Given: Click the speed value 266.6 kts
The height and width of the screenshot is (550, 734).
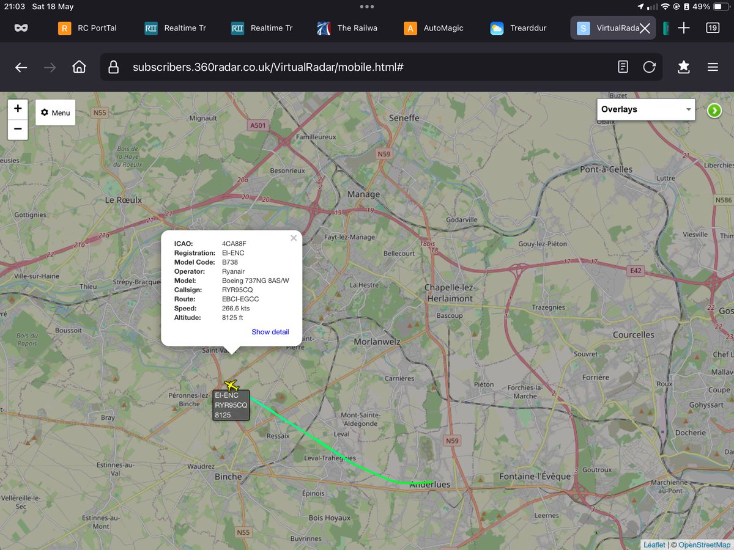Looking at the screenshot, I should click(x=235, y=308).
